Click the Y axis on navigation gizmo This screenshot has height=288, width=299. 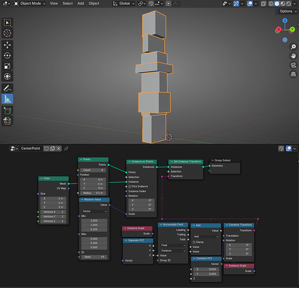[x=292, y=29]
